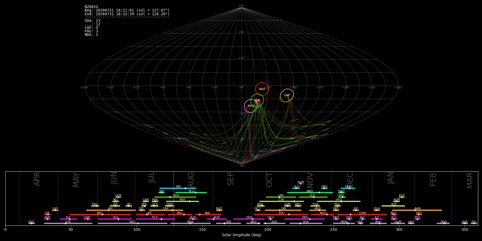
Task: Click the cyan ERI shower bar in the timeline
Action: (x=178, y=188)
